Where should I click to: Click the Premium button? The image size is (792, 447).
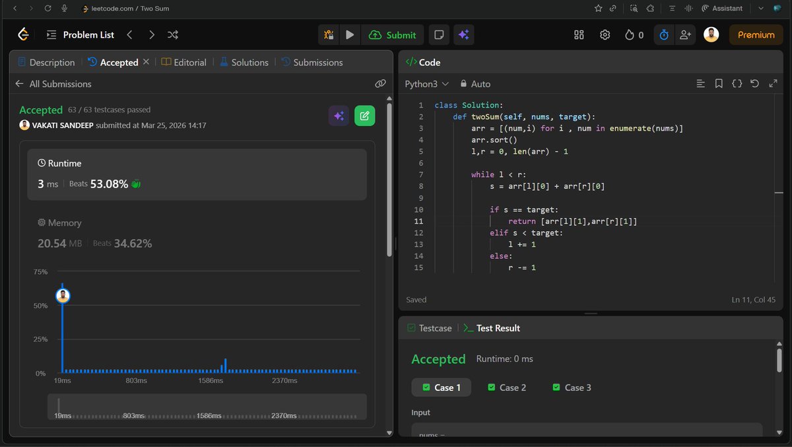[756, 35]
